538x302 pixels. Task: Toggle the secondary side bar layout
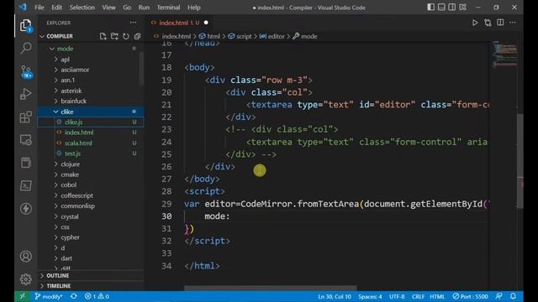point(452,8)
